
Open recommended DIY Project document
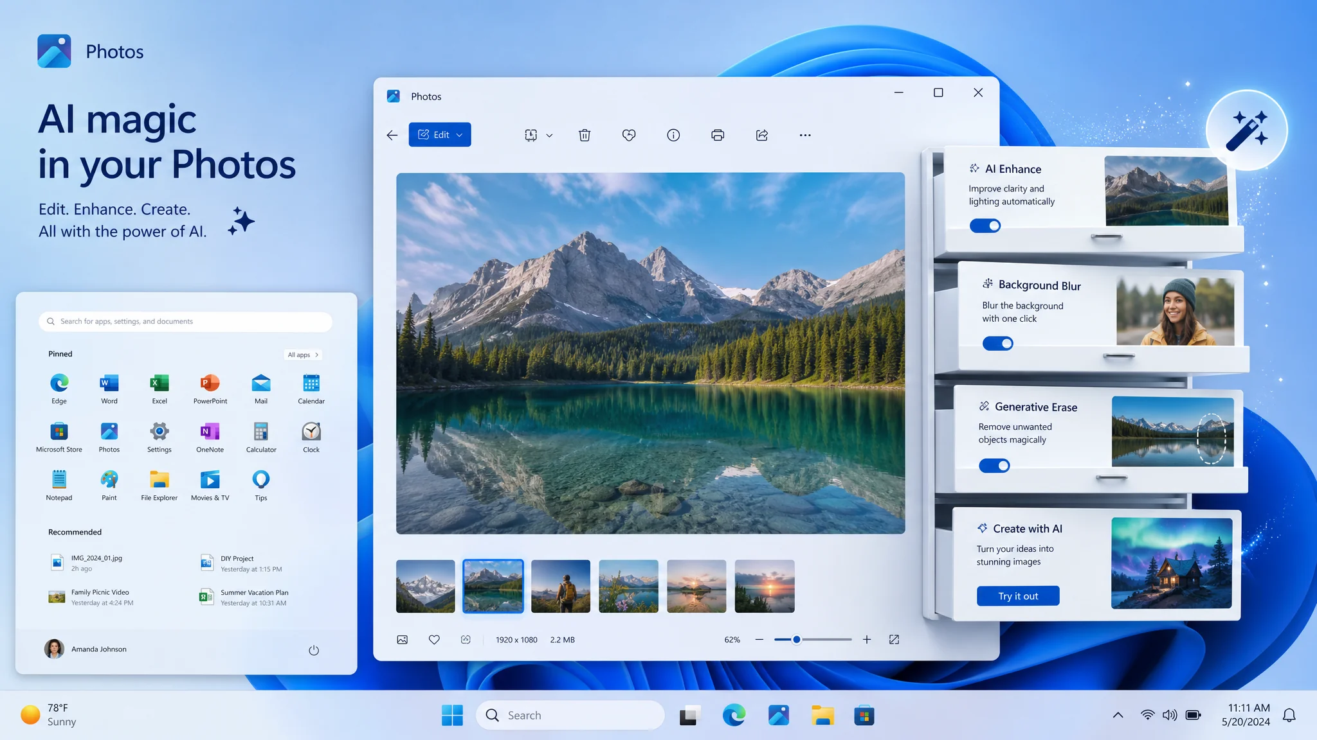pyautogui.click(x=241, y=563)
